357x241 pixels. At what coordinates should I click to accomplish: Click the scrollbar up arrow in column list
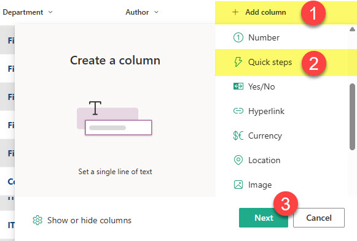point(352,29)
